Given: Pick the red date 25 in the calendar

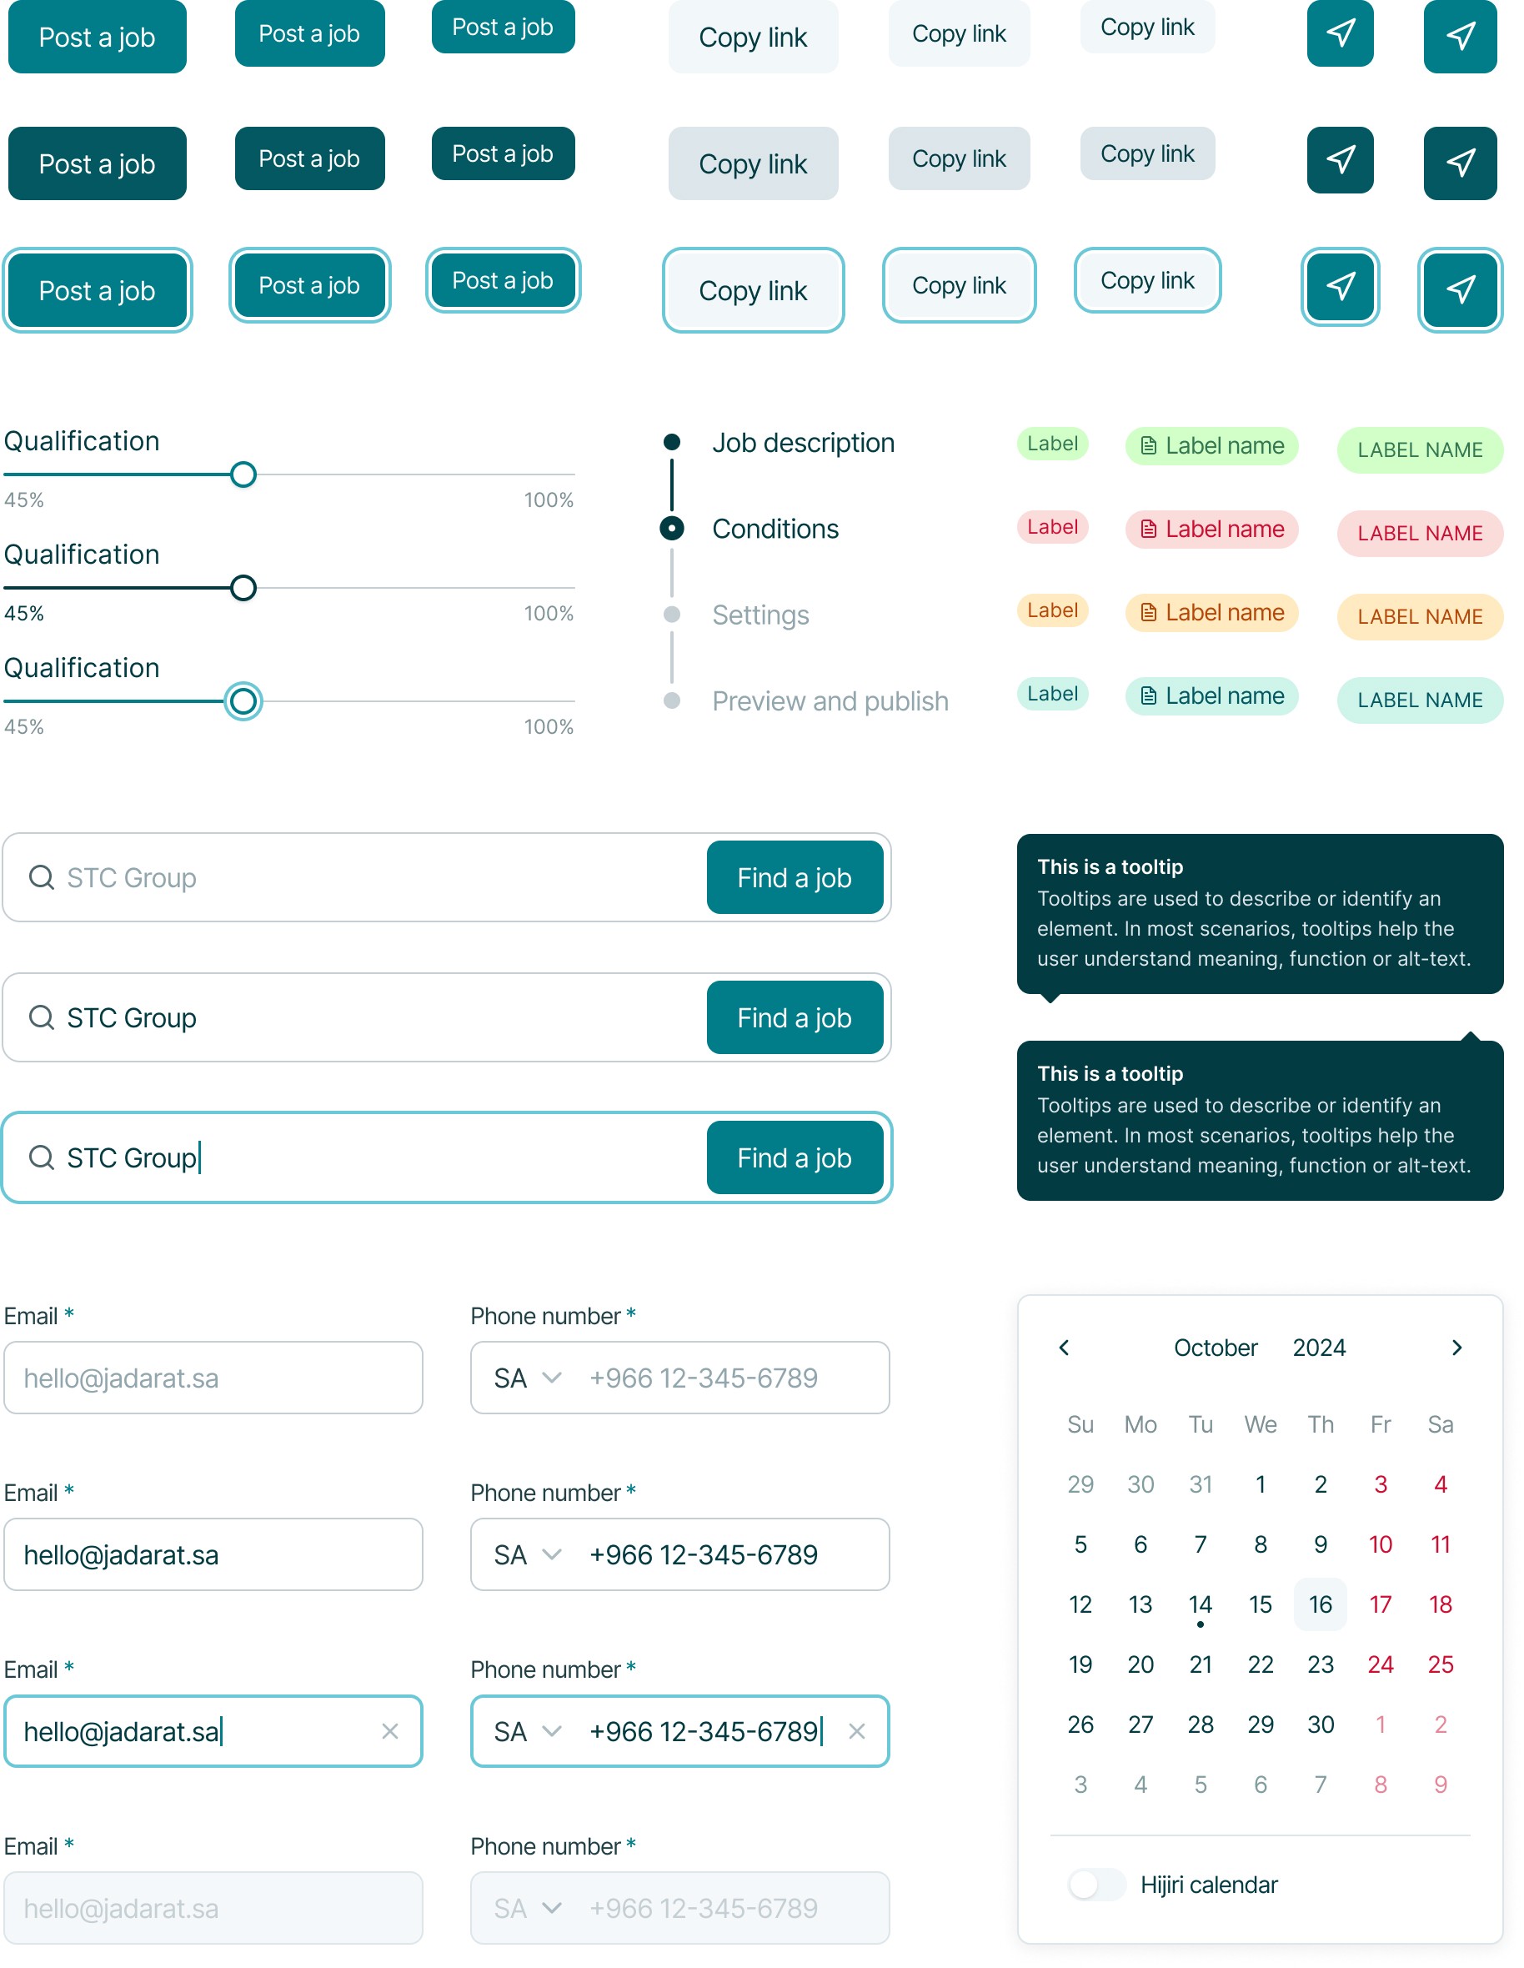Looking at the screenshot, I should pyautogui.click(x=1441, y=1664).
